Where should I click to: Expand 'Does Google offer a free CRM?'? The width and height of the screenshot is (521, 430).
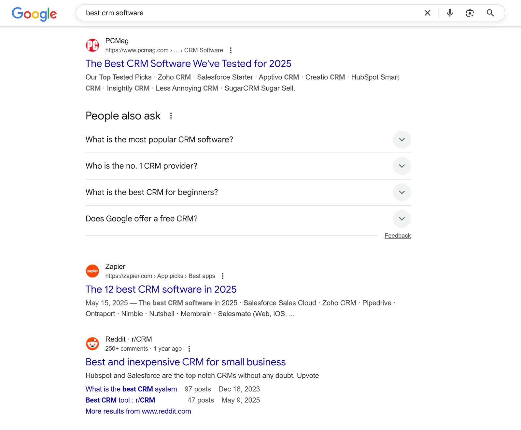402,219
